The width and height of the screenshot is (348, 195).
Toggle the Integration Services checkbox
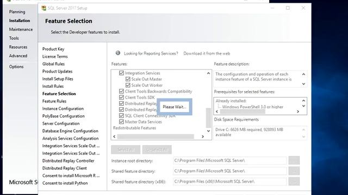[x=121, y=73]
